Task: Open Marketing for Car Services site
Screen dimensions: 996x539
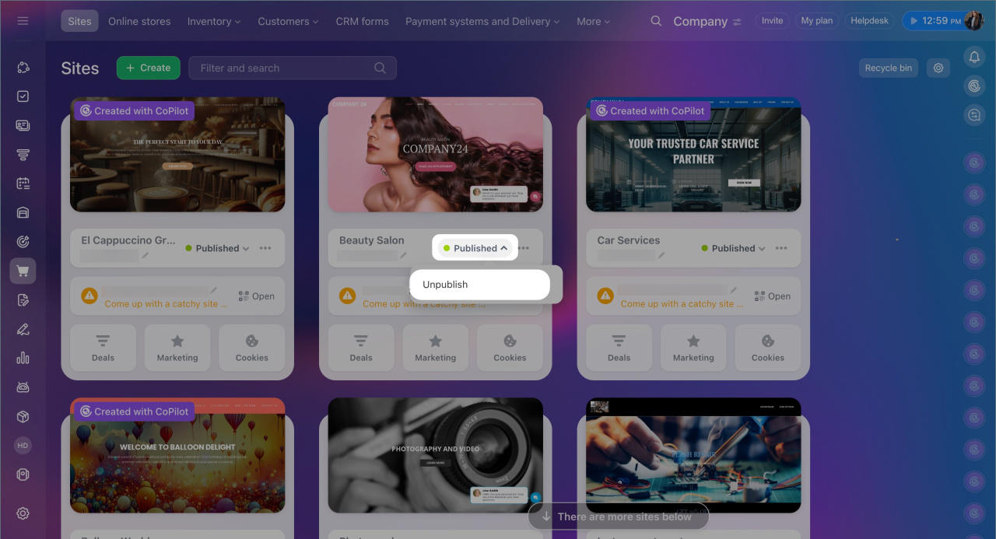Action: pyautogui.click(x=693, y=348)
